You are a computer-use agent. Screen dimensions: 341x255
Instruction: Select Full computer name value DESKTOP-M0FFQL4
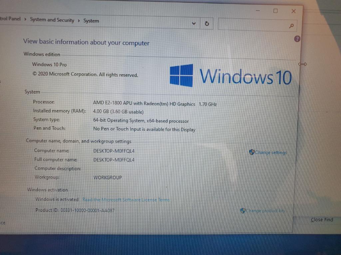[114, 160]
